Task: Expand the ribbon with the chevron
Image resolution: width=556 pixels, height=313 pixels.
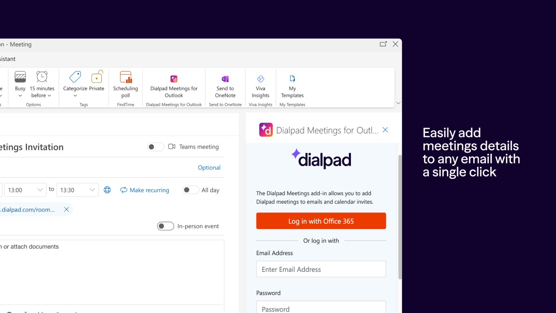Action: point(398,103)
